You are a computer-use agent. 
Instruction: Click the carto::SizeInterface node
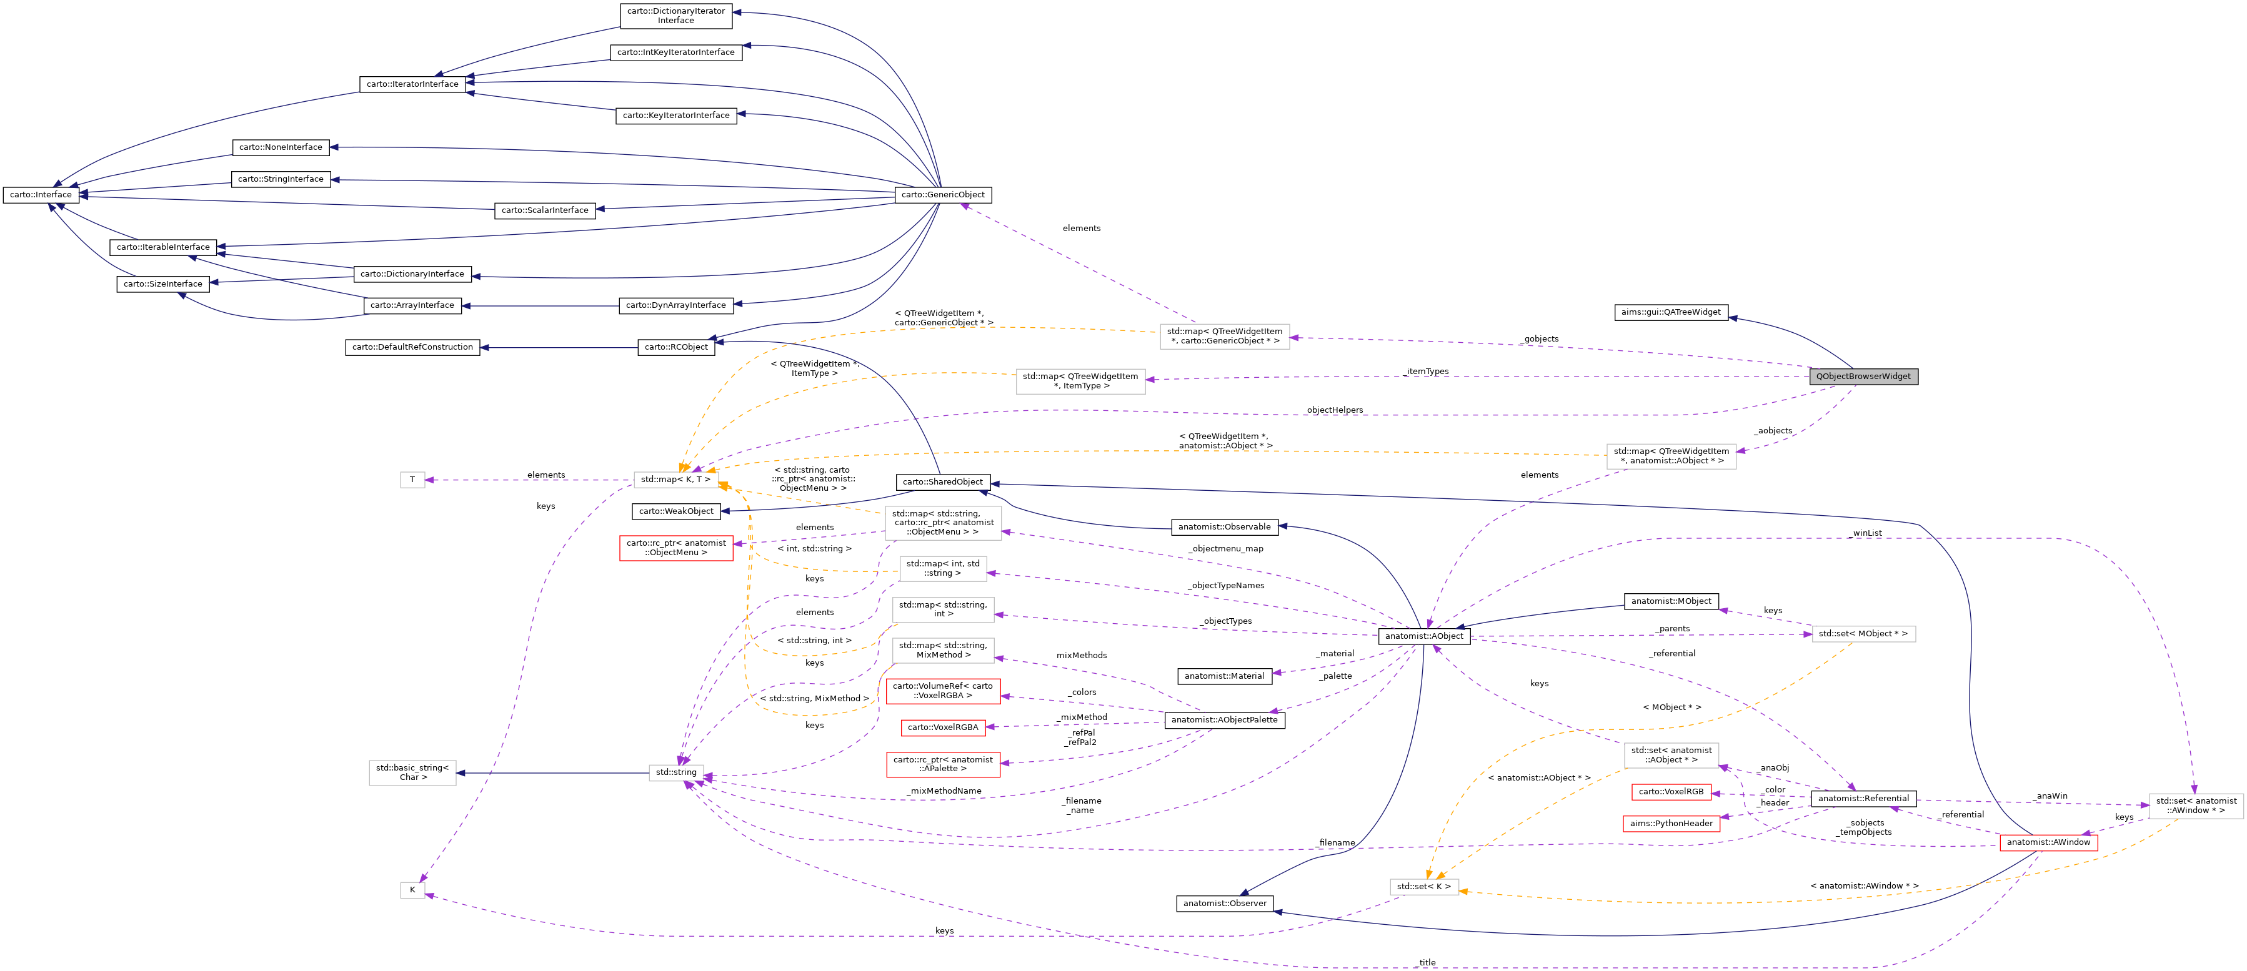tap(163, 284)
